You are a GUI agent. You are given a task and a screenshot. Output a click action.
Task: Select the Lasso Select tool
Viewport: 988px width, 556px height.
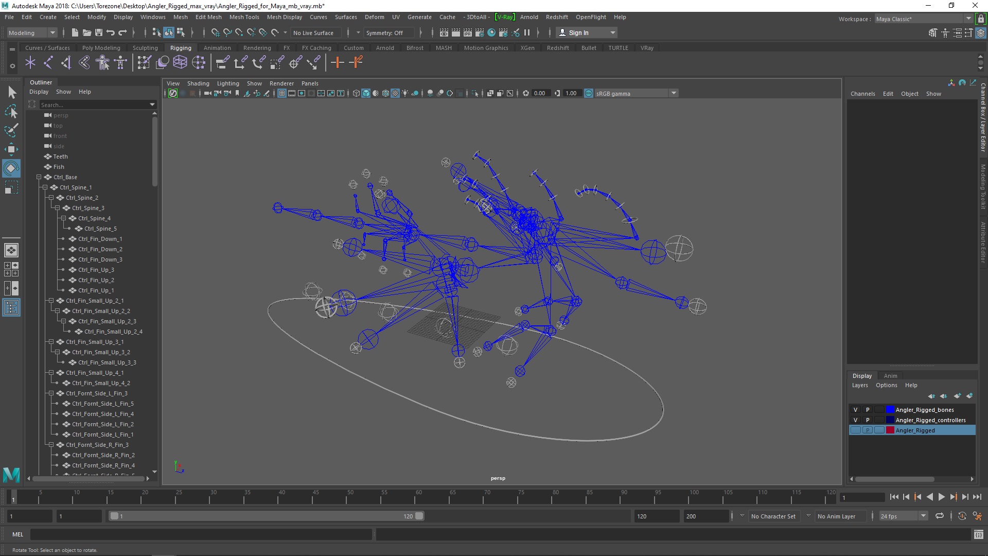[11, 111]
